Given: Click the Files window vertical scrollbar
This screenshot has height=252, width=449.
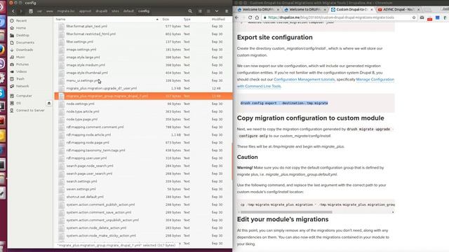Looking at the screenshot, I should (232, 161).
